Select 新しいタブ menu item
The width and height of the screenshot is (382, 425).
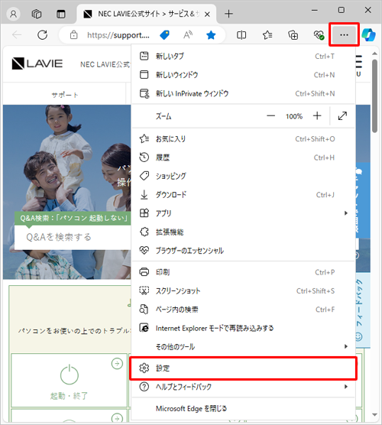pyautogui.click(x=243, y=56)
